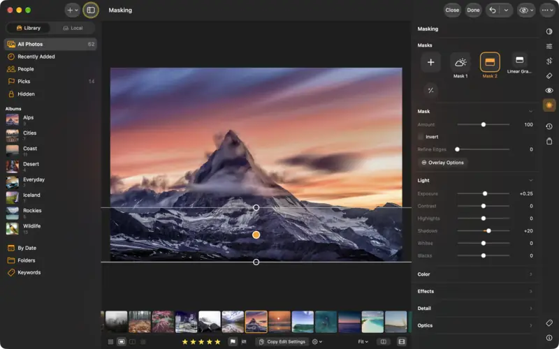559x349 pixels.
Task: Collapse the Light section
Action: click(x=530, y=181)
